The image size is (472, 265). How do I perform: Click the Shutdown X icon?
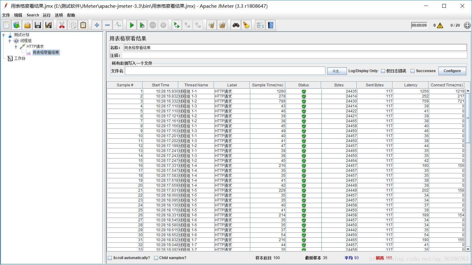(x=163, y=25)
